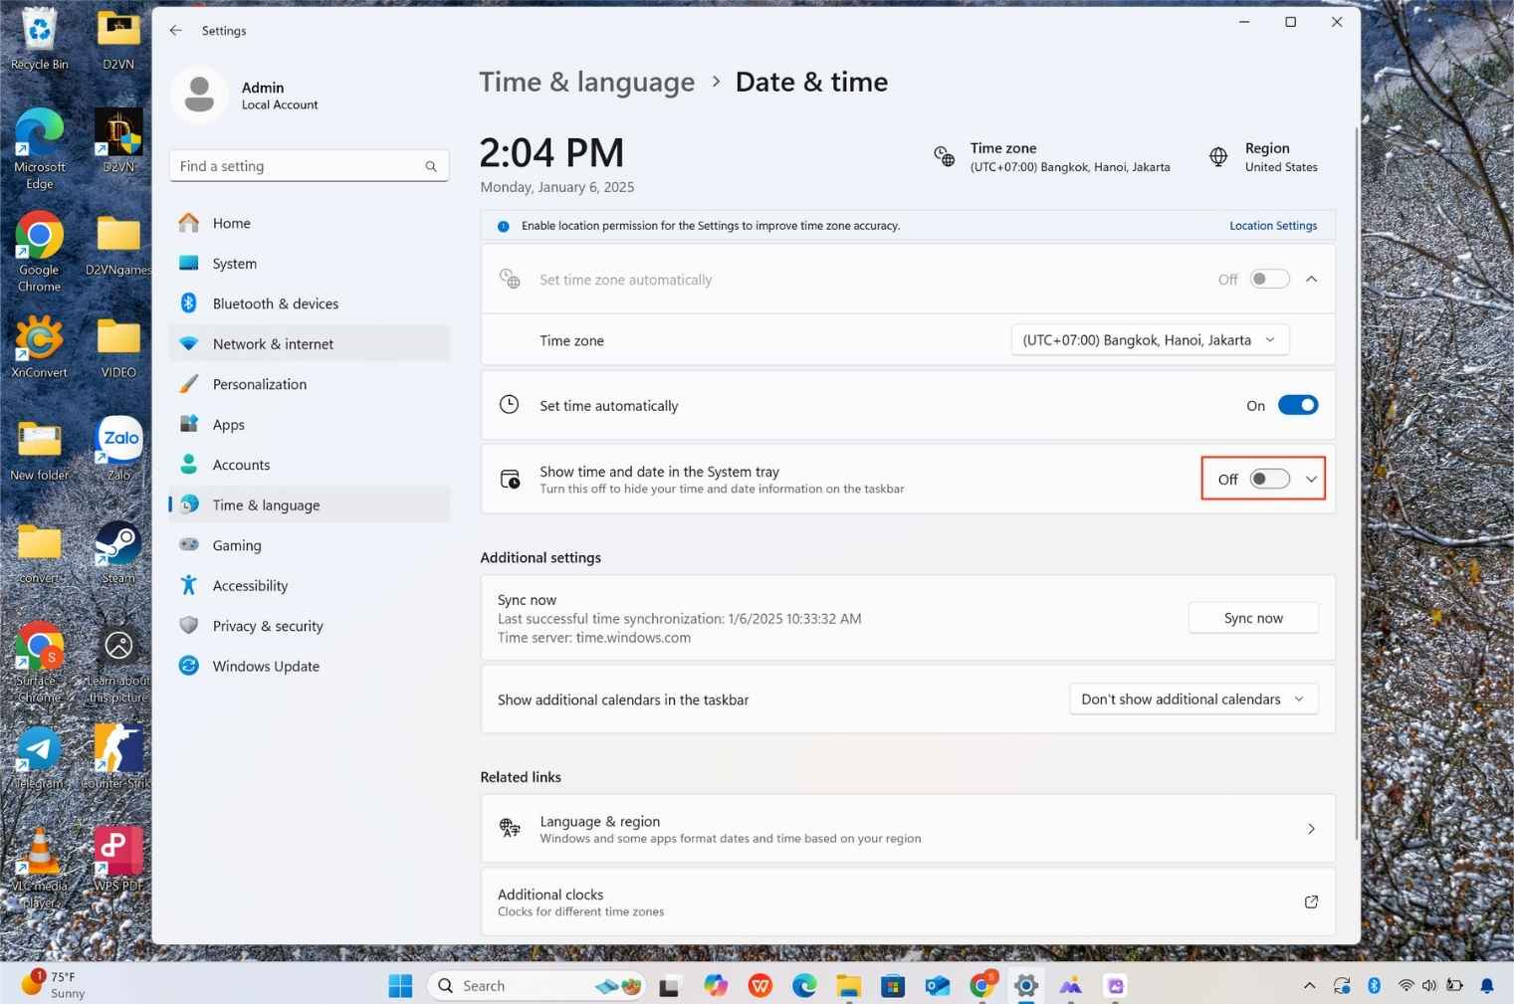This screenshot has height=1004, width=1514.
Task: Collapse the Set time zone automatically section
Action: pos(1311,279)
